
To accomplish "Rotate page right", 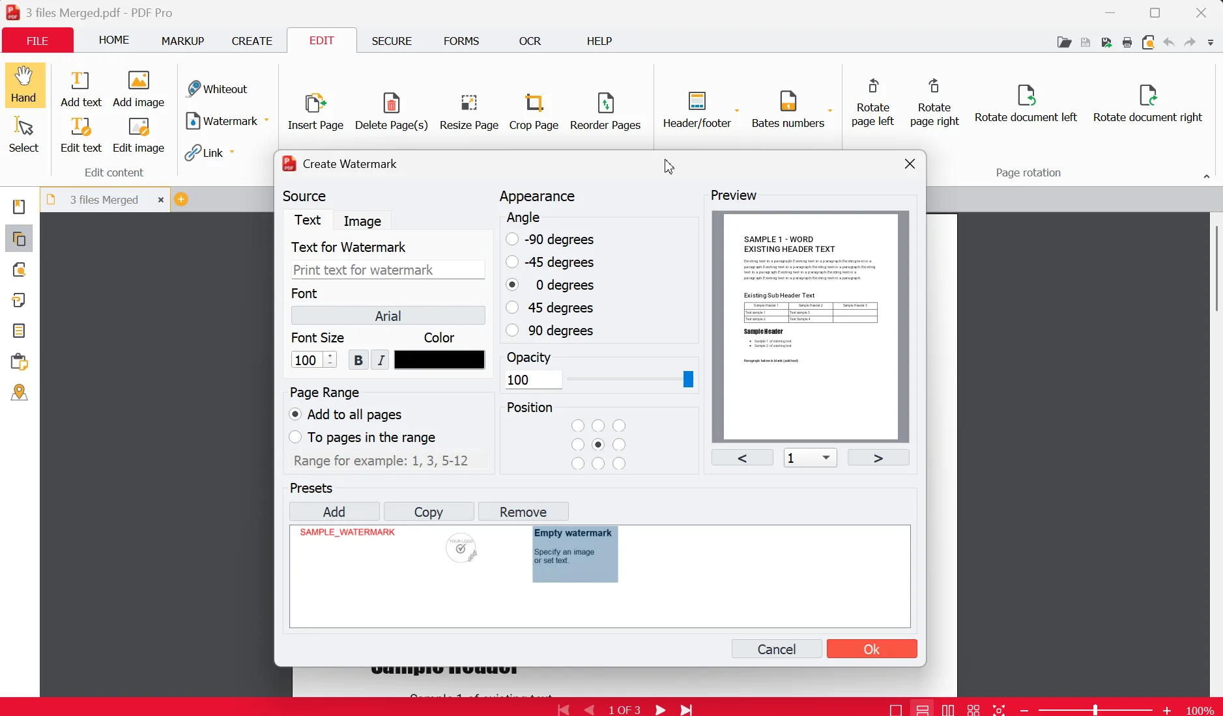I will coord(935,102).
